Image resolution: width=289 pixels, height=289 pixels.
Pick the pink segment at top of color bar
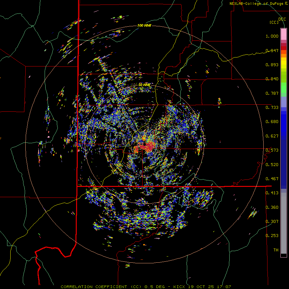pos(284,34)
